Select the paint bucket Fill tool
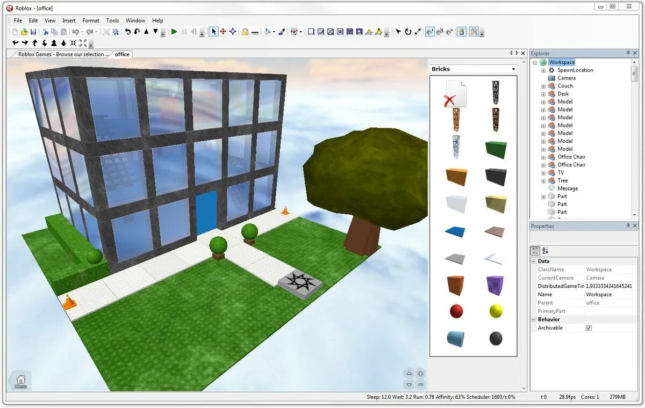The image size is (645, 408). pos(267,32)
